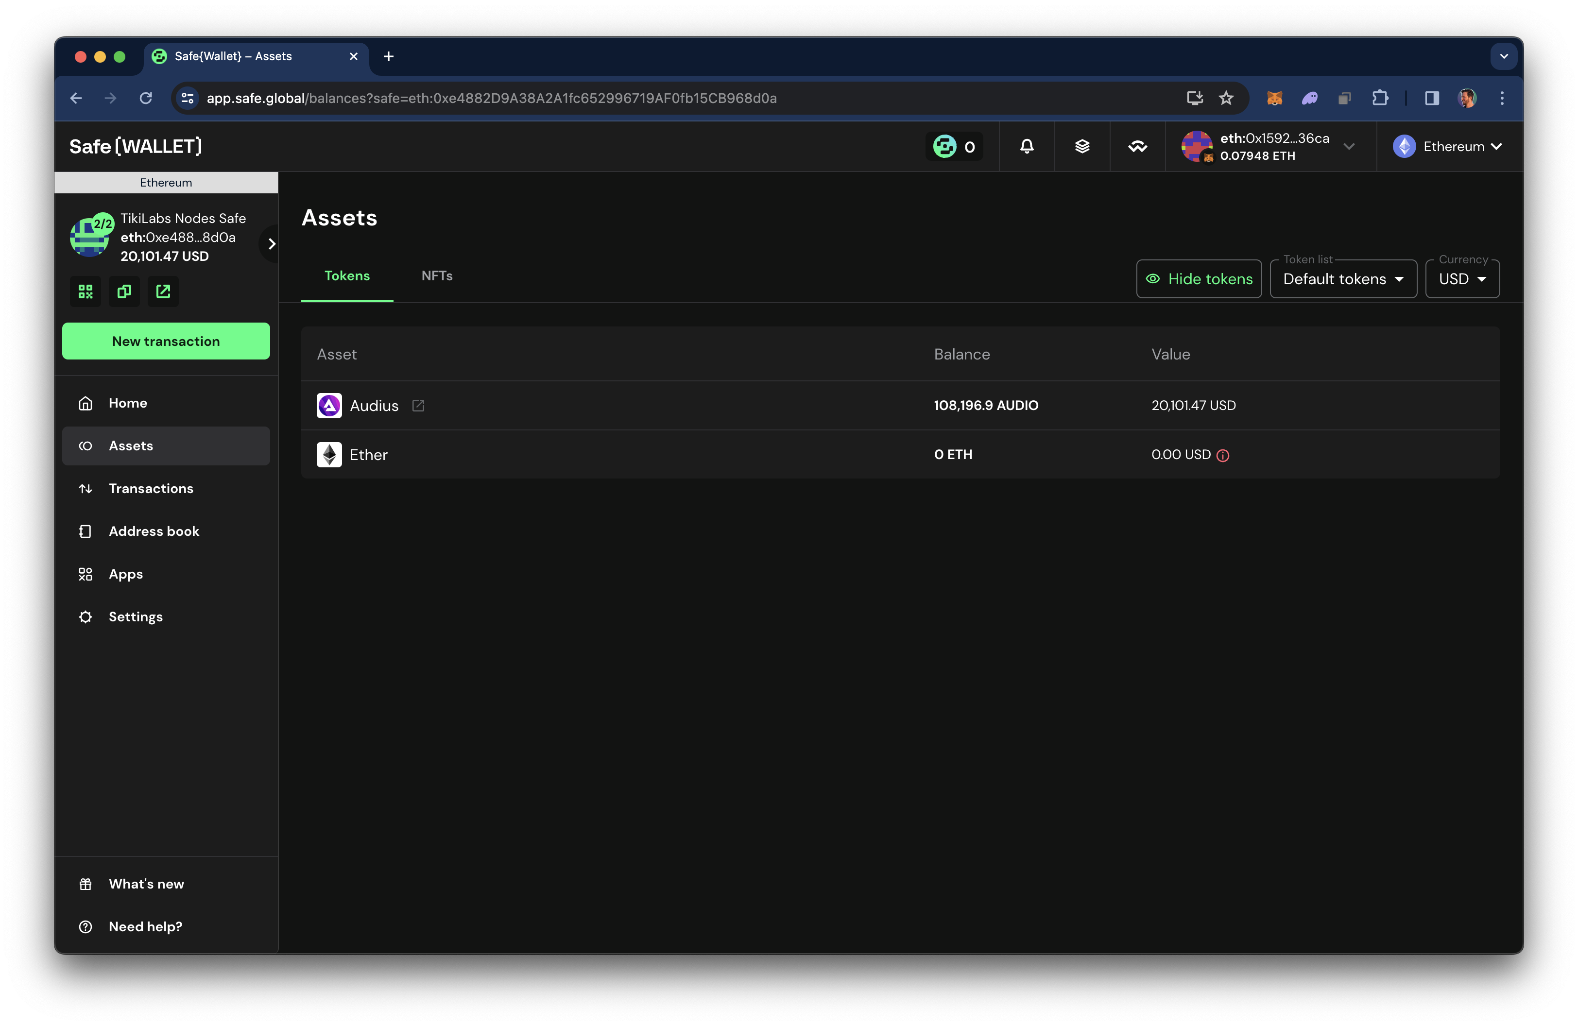1578x1026 pixels.
Task: Click the New transaction button
Action: pos(166,342)
